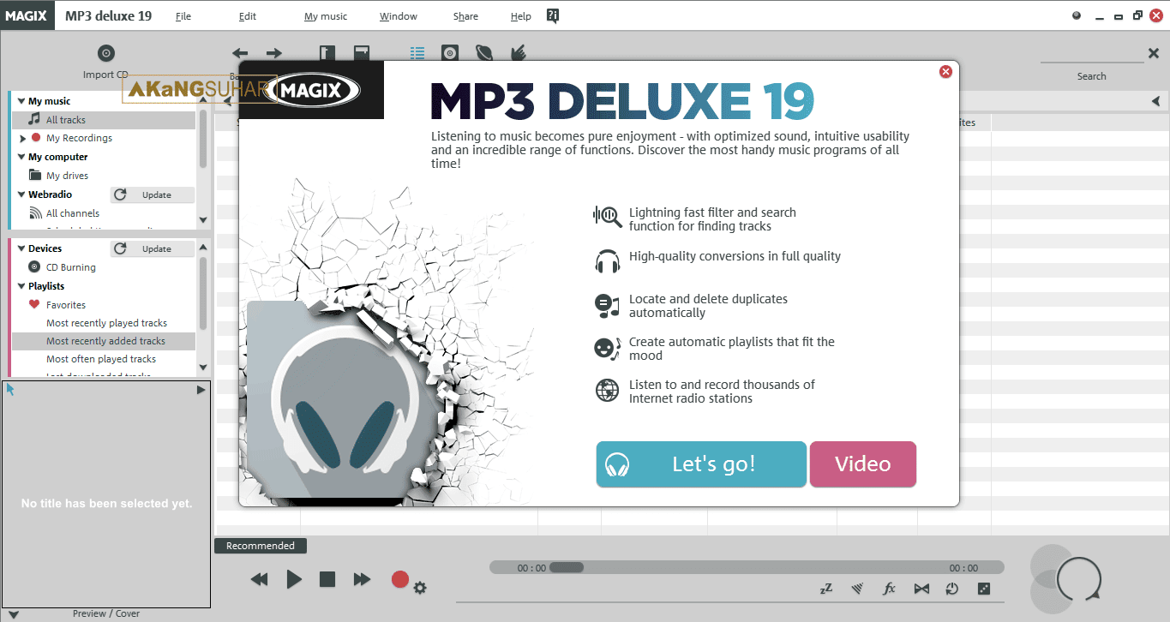Open the File menu
The image size is (1170, 622).
tap(183, 16)
